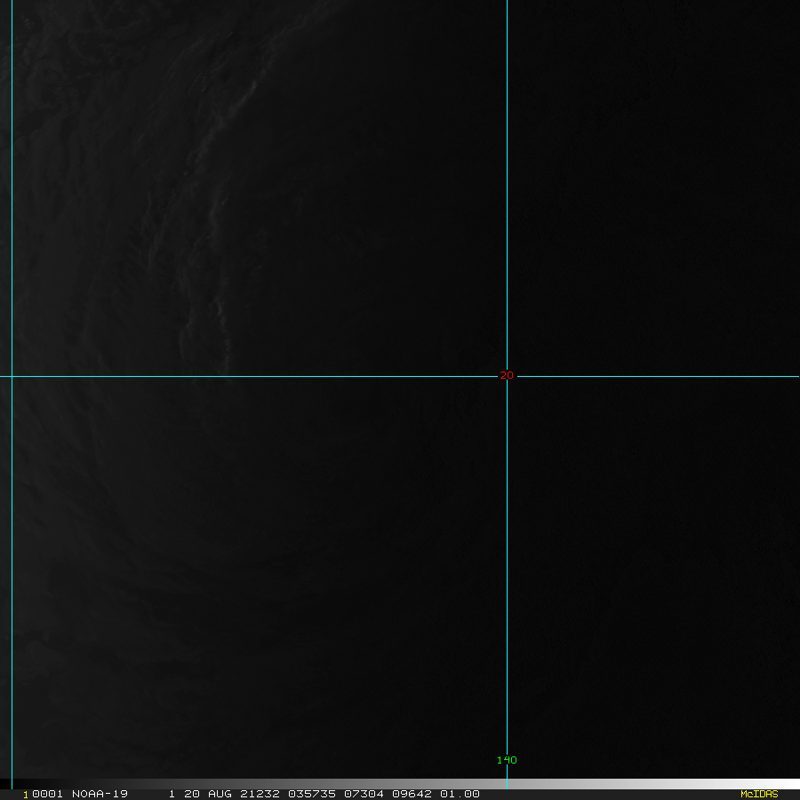Click the mid-gray section of grayscale bar
This screenshot has height=800, width=800.
pos(400,784)
